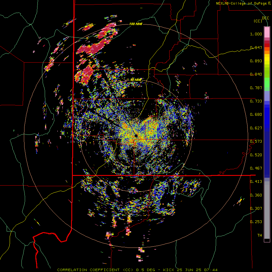Click the pink color bar segment beside 1.000

click(267, 32)
